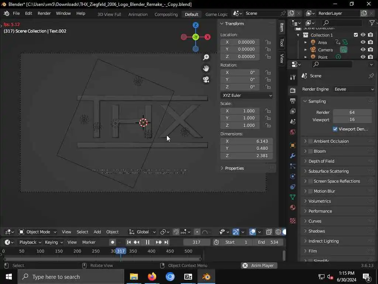This screenshot has width=378, height=284.
Task: Disable Camera render with camera icon
Action: coord(371,50)
